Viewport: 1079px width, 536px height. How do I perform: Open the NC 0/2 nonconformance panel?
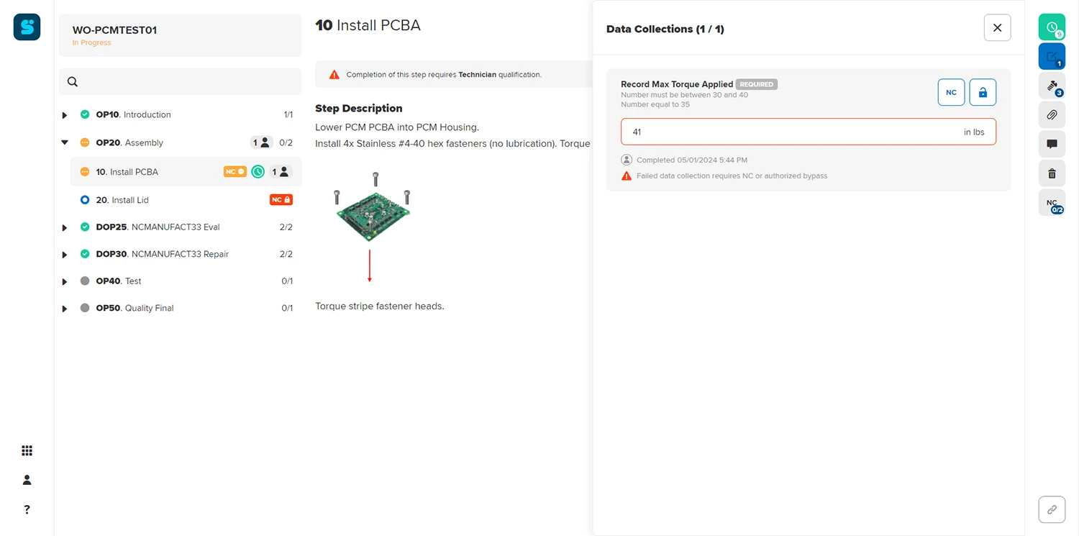point(1051,204)
